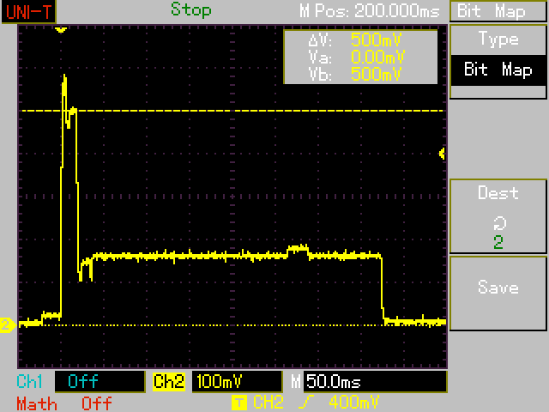
Task: Click the Ch1 label
Action: [x=30, y=381]
